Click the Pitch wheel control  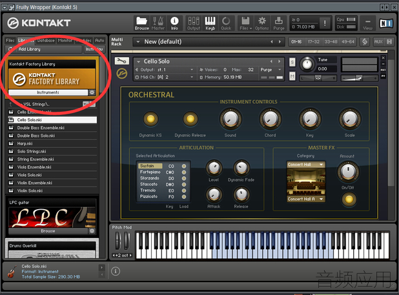[x=119, y=241]
